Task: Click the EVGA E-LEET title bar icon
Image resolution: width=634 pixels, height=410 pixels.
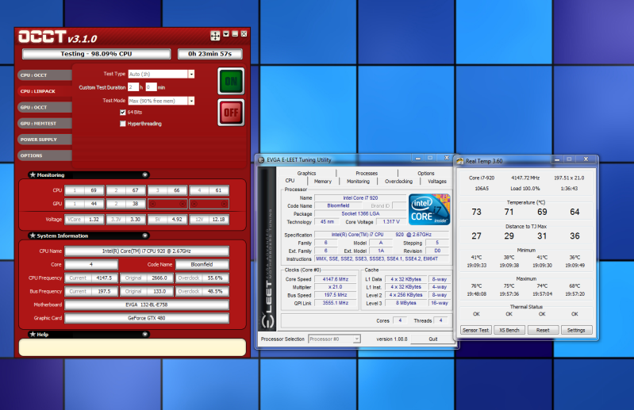Action: tap(261, 160)
